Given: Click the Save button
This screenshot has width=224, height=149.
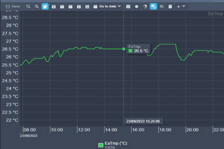Looking at the screenshot, I should point(13,6).
